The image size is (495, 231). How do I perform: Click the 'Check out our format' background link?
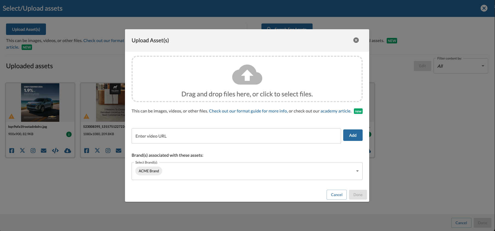[104, 40]
